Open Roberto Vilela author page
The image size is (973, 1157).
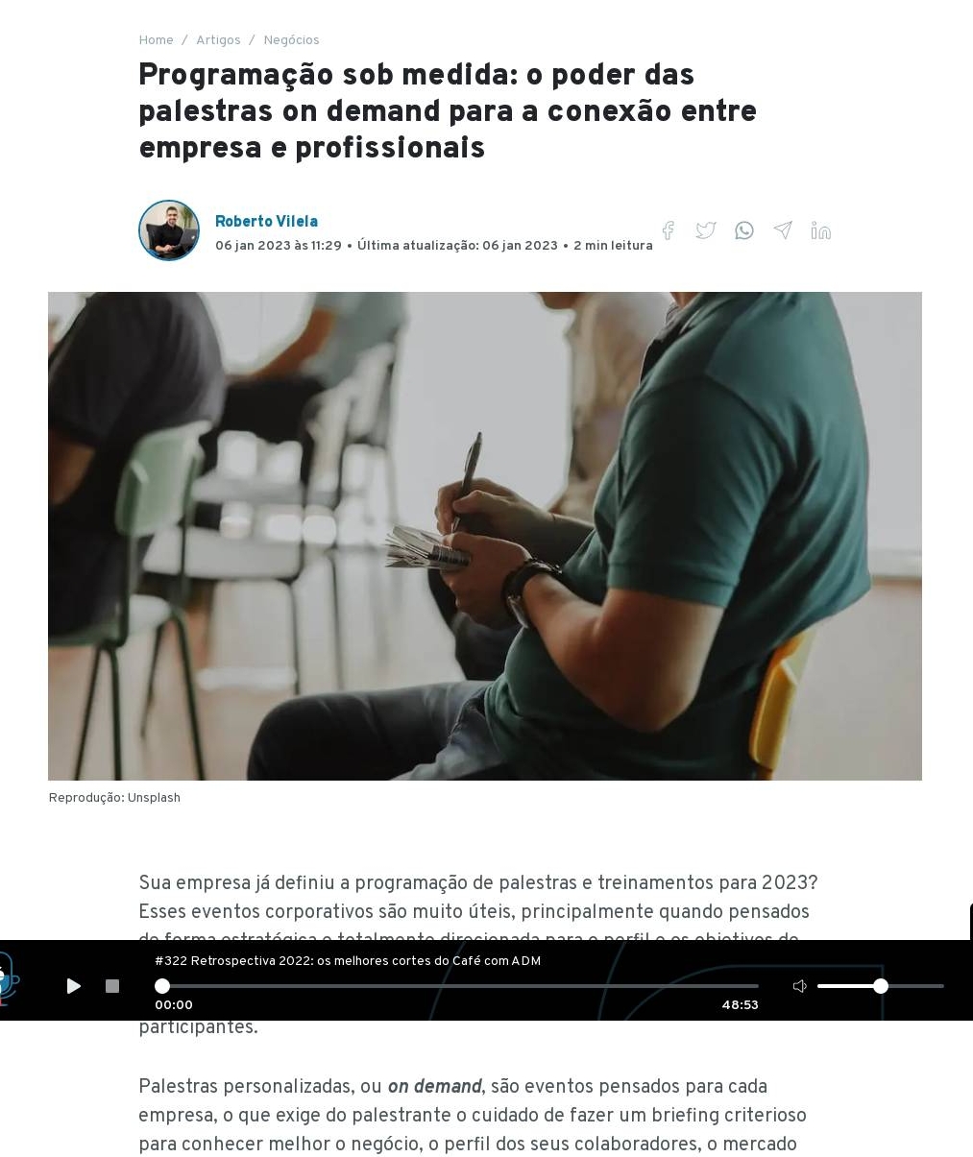coord(266,222)
